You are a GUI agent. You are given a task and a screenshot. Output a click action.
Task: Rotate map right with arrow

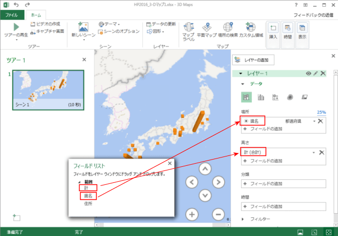(219, 182)
